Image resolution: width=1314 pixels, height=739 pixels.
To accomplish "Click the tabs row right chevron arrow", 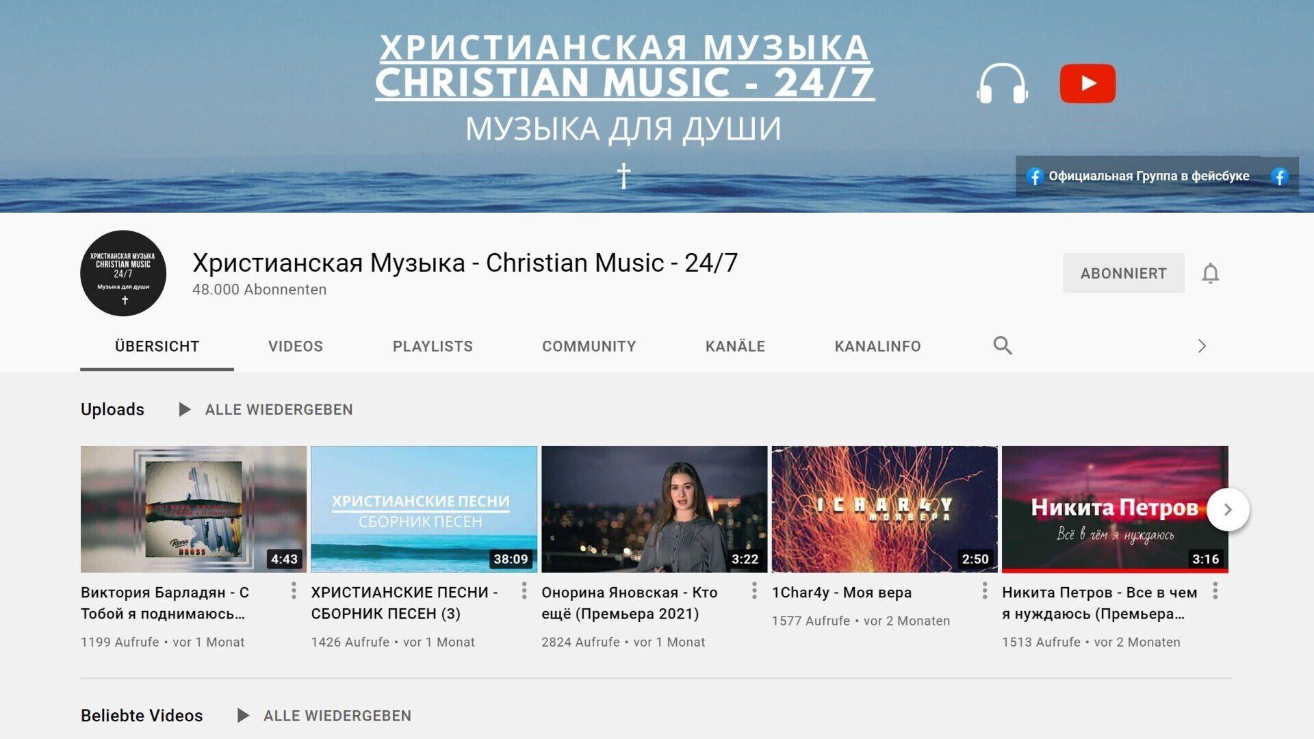I will (x=1202, y=346).
